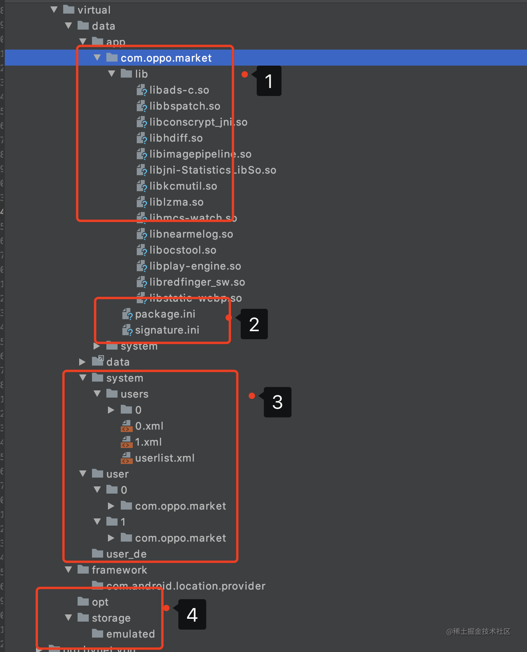Viewport: 527px width, 652px height.
Task: Collapse the storage folder arrow
Action: pos(68,618)
